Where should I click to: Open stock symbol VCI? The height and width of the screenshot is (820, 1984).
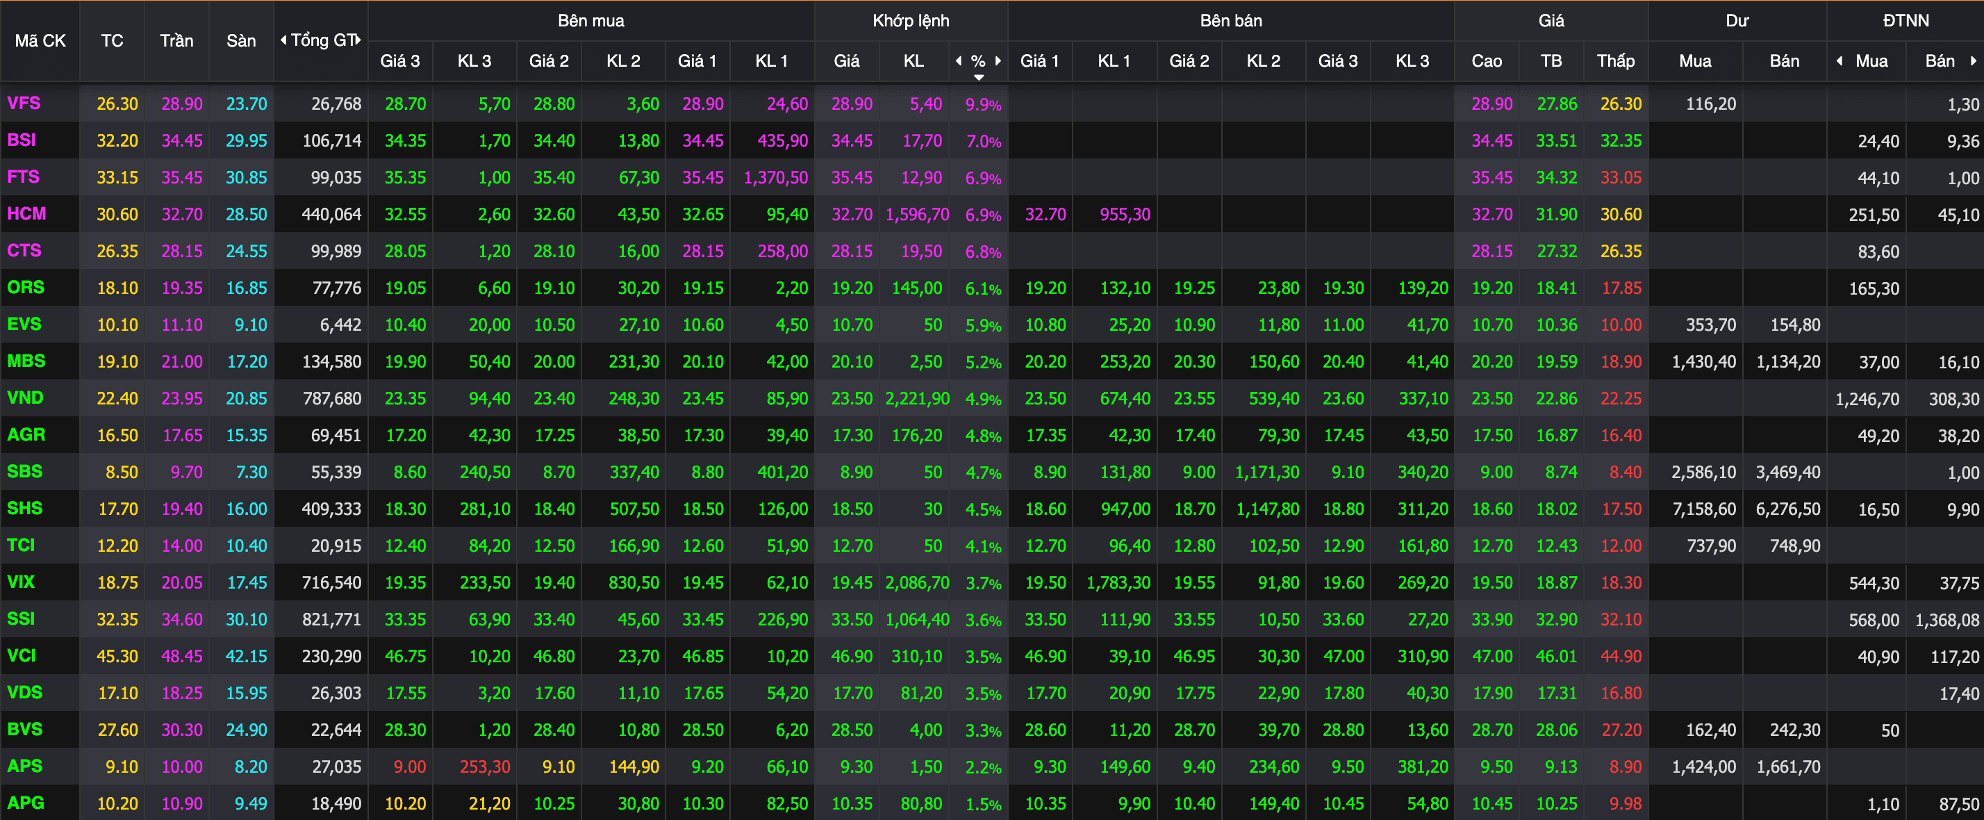click(x=22, y=656)
